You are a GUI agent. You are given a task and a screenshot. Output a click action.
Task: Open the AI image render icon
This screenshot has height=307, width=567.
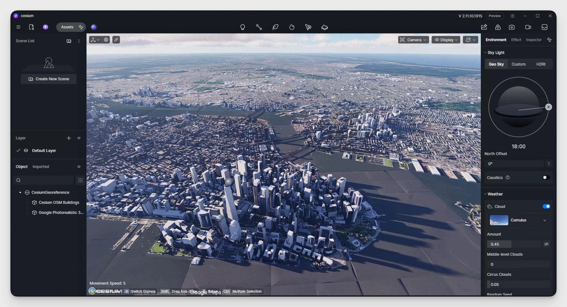coord(484,27)
